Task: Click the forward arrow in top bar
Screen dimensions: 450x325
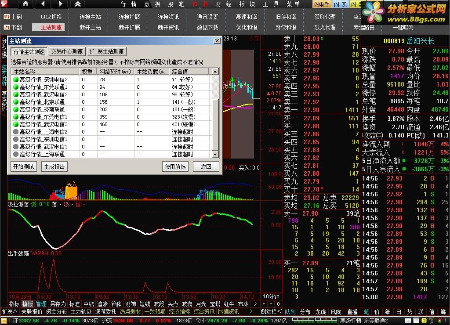Action: click(x=61, y=4)
